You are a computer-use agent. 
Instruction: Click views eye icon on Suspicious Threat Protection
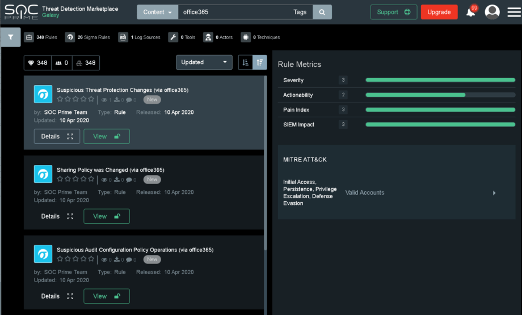pyautogui.click(x=104, y=100)
